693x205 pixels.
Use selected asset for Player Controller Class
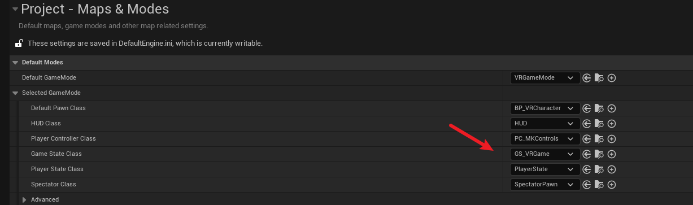[587, 139]
